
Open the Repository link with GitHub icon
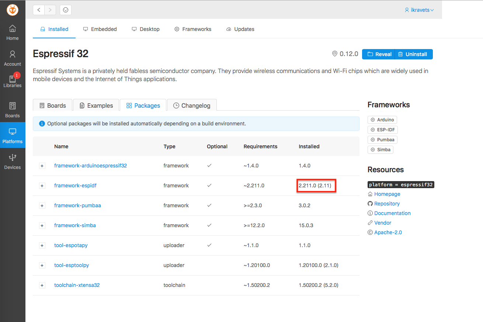[x=386, y=203]
